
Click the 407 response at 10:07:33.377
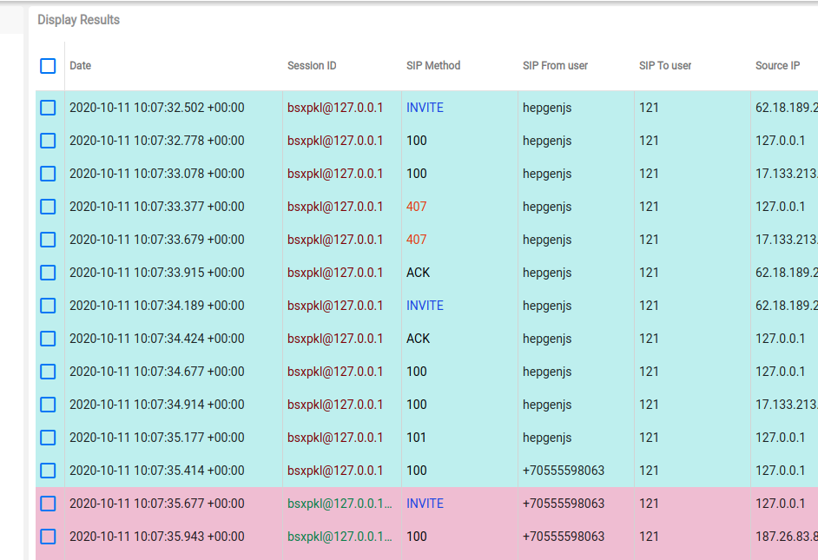pos(416,207)
